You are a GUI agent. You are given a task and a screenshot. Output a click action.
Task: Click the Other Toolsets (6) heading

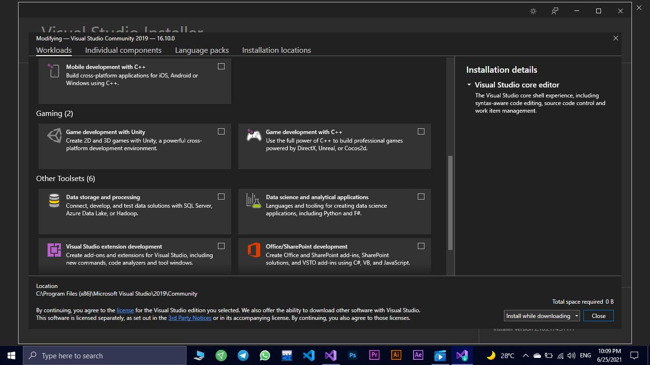click(66, 179)
